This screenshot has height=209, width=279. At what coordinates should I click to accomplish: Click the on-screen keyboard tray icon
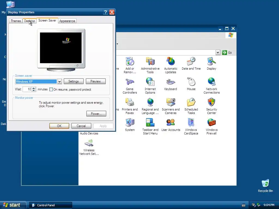tap(244, 205)
